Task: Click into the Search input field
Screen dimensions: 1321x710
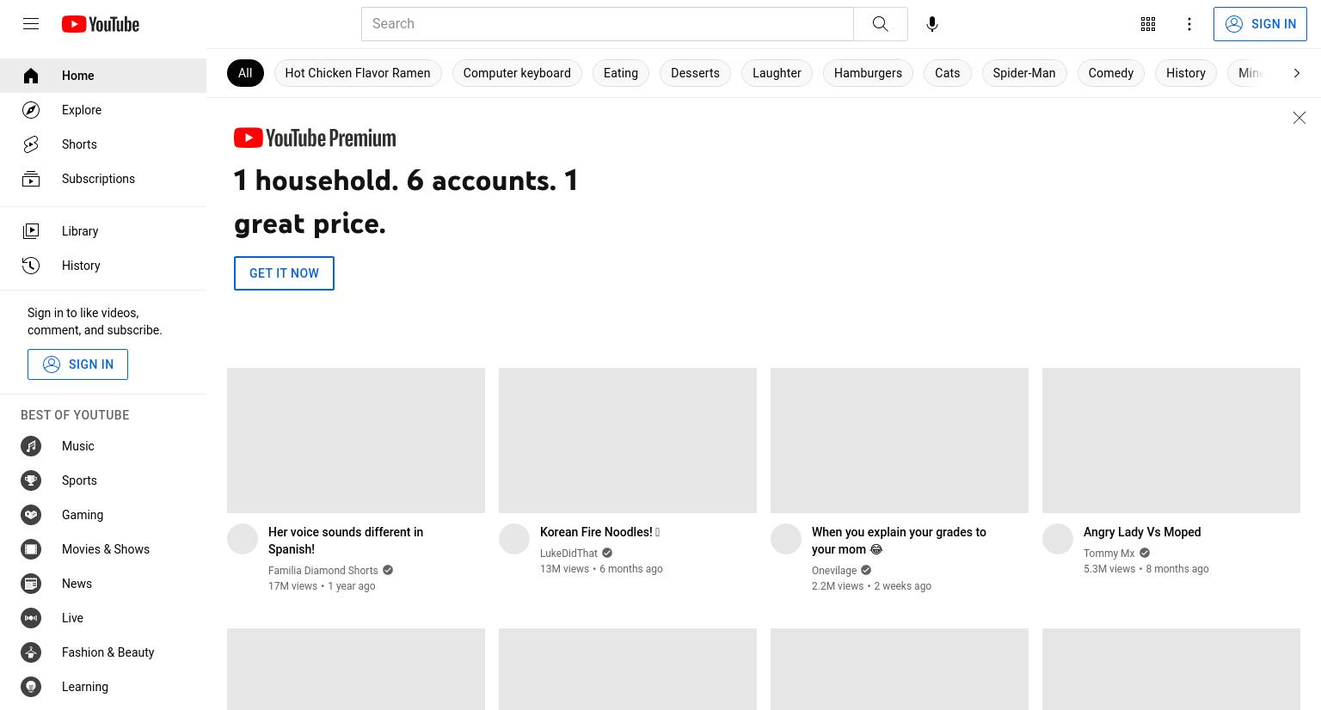Action: [607, 24]
